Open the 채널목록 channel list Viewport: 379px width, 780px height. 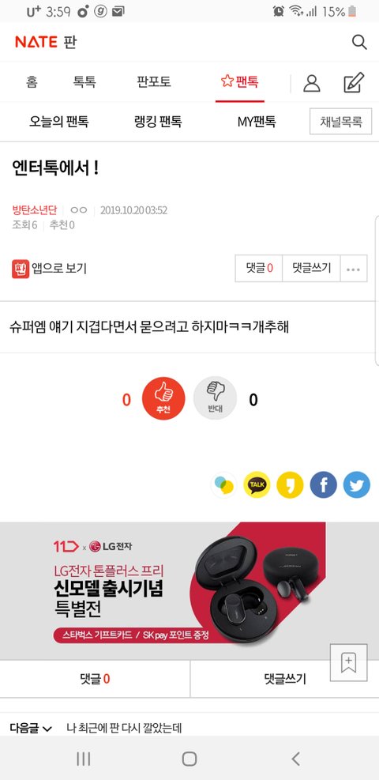[341, 122]
